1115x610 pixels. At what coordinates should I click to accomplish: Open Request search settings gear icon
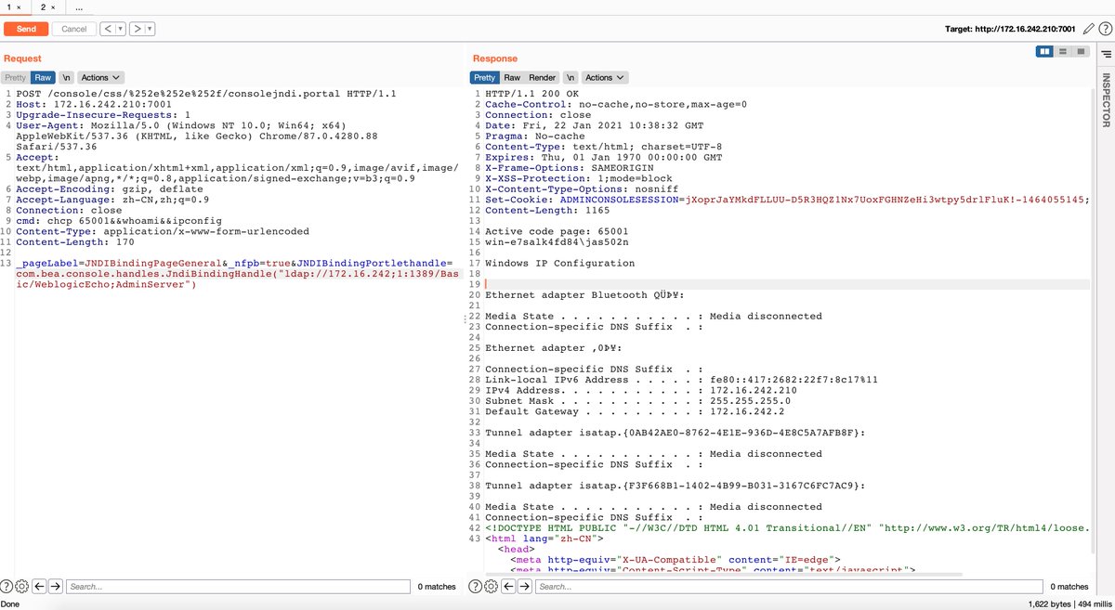(x=22, y=586)
